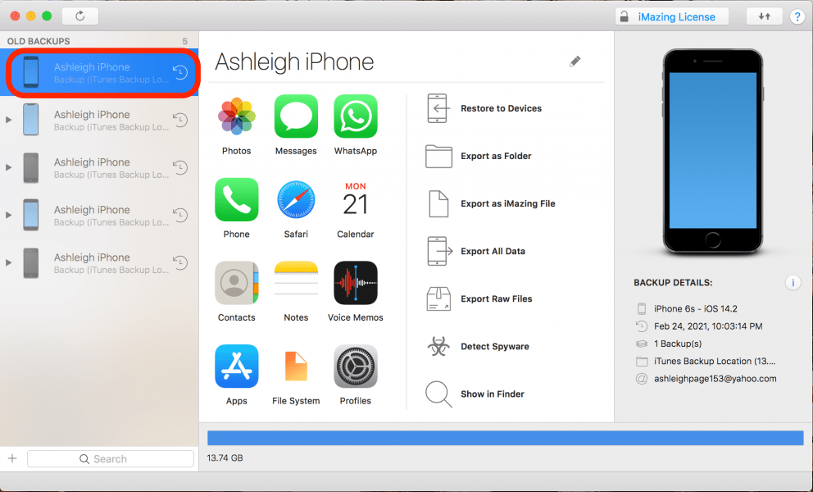Click Restore to Devices
Viewport: 813px width, 492px height.
(x=500, y=108)
